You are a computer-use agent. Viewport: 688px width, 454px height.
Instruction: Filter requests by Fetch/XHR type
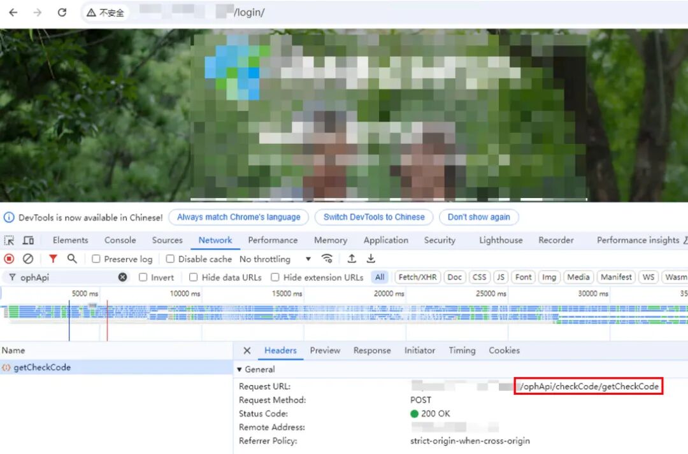click(418, 277)
